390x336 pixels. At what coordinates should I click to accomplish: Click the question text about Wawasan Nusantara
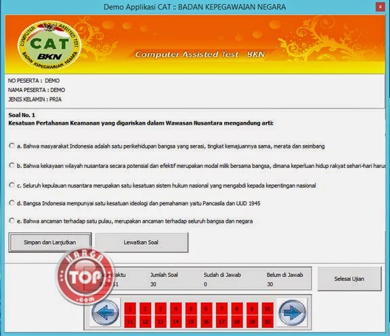tap(141, 123)
